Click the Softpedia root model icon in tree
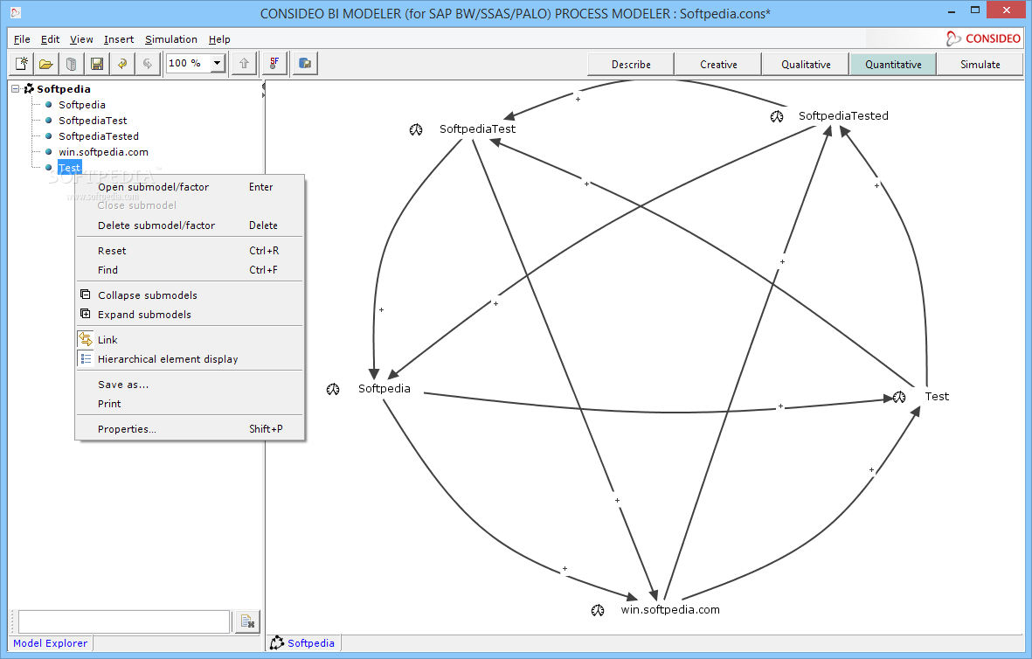 point(29,89)
